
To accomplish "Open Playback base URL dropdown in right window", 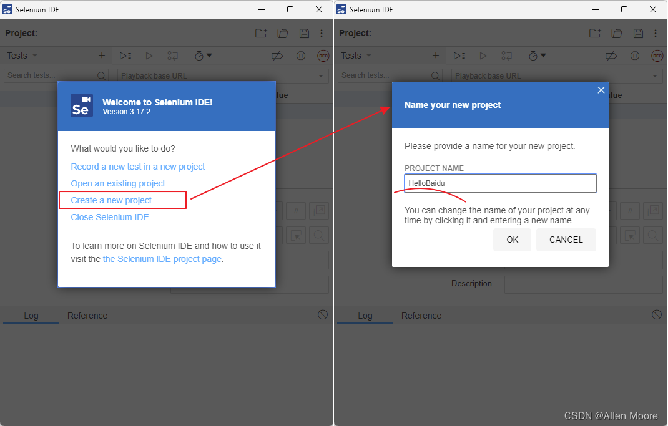I will tap(655, 75).
